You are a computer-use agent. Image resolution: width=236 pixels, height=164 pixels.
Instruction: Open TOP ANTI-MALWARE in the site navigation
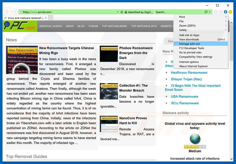pyautogui.click(x=114, y=26)
